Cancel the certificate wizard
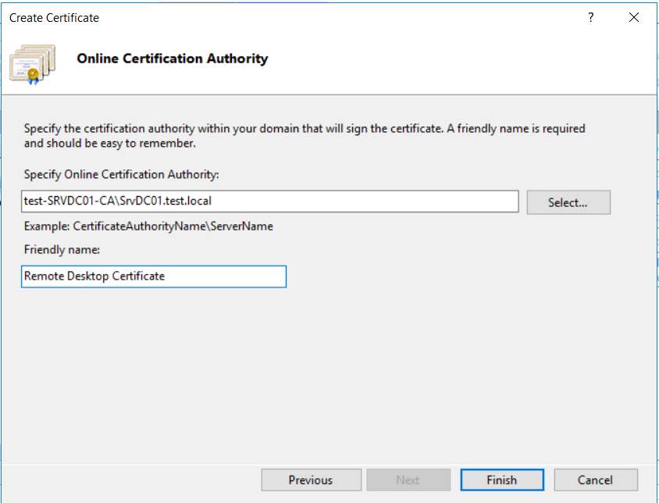Screen dimensions: 659x503 [596, 480]
